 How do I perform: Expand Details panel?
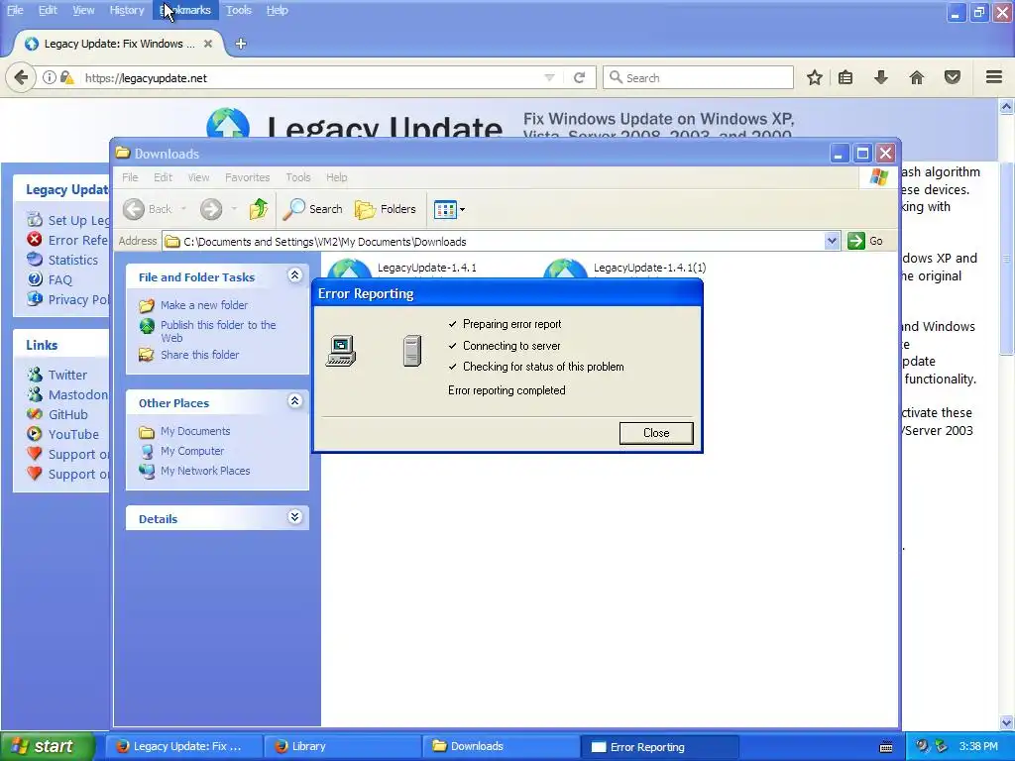294,517
